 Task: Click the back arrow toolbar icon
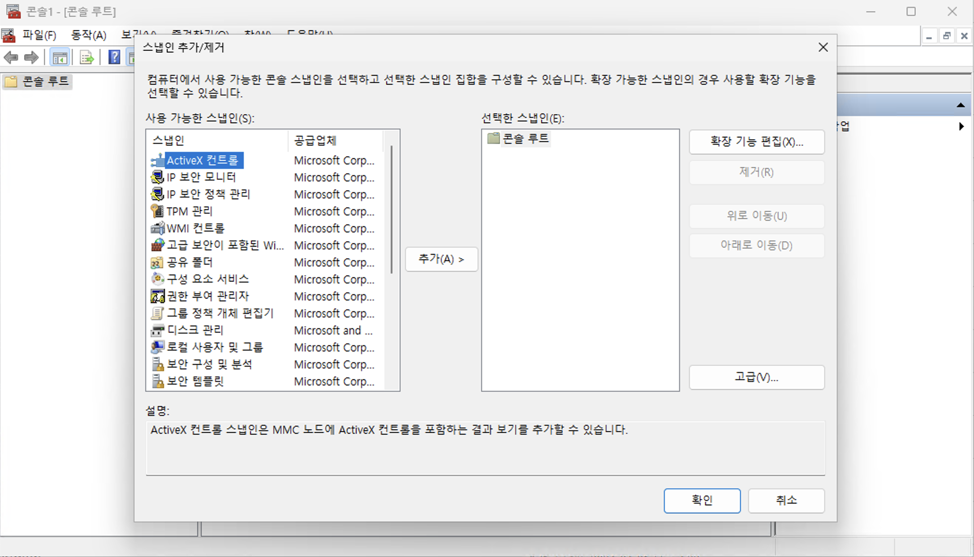pyautogui.click(x=11, y=57)
